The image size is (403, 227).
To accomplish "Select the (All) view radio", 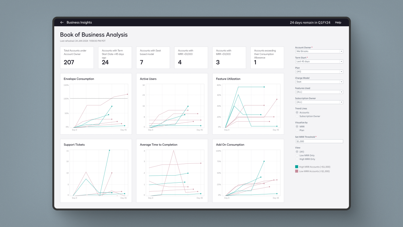I will pyautogui.click(x=297, y=152).
